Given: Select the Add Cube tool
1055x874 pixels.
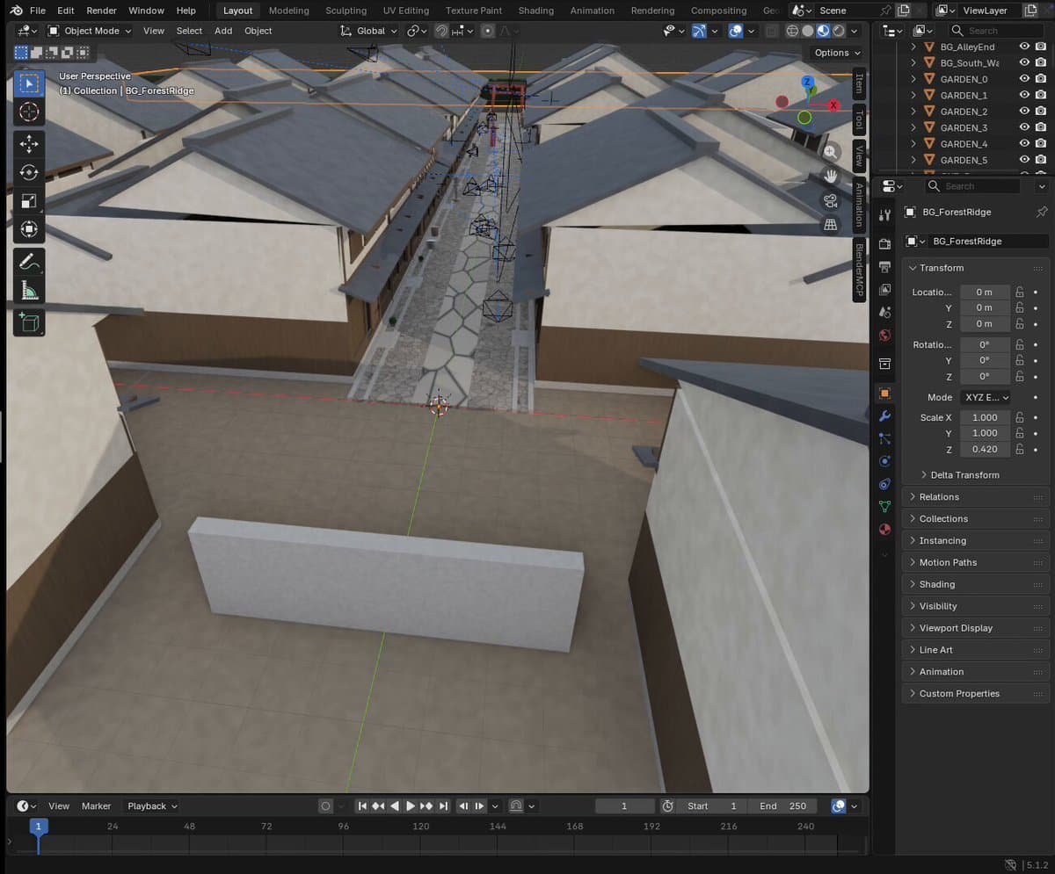Looking at the screenshot, I should pyautogui.click(x=29, y=322).
